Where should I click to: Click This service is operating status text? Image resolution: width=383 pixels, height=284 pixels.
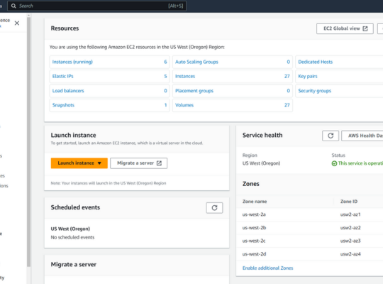(x=360, y=163)
